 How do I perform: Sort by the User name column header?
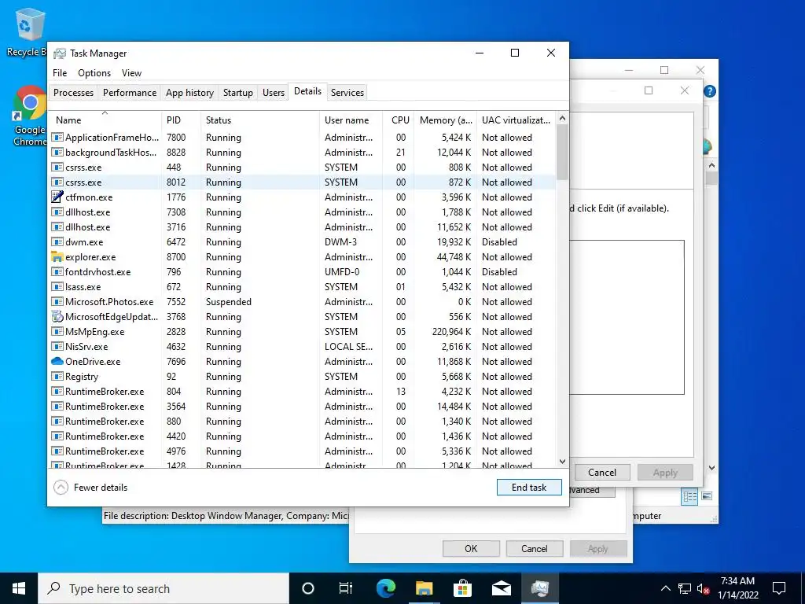tap(351, 120)
